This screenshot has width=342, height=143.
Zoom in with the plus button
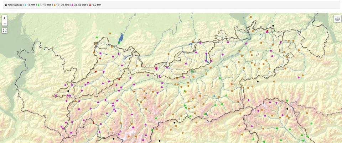5,17
